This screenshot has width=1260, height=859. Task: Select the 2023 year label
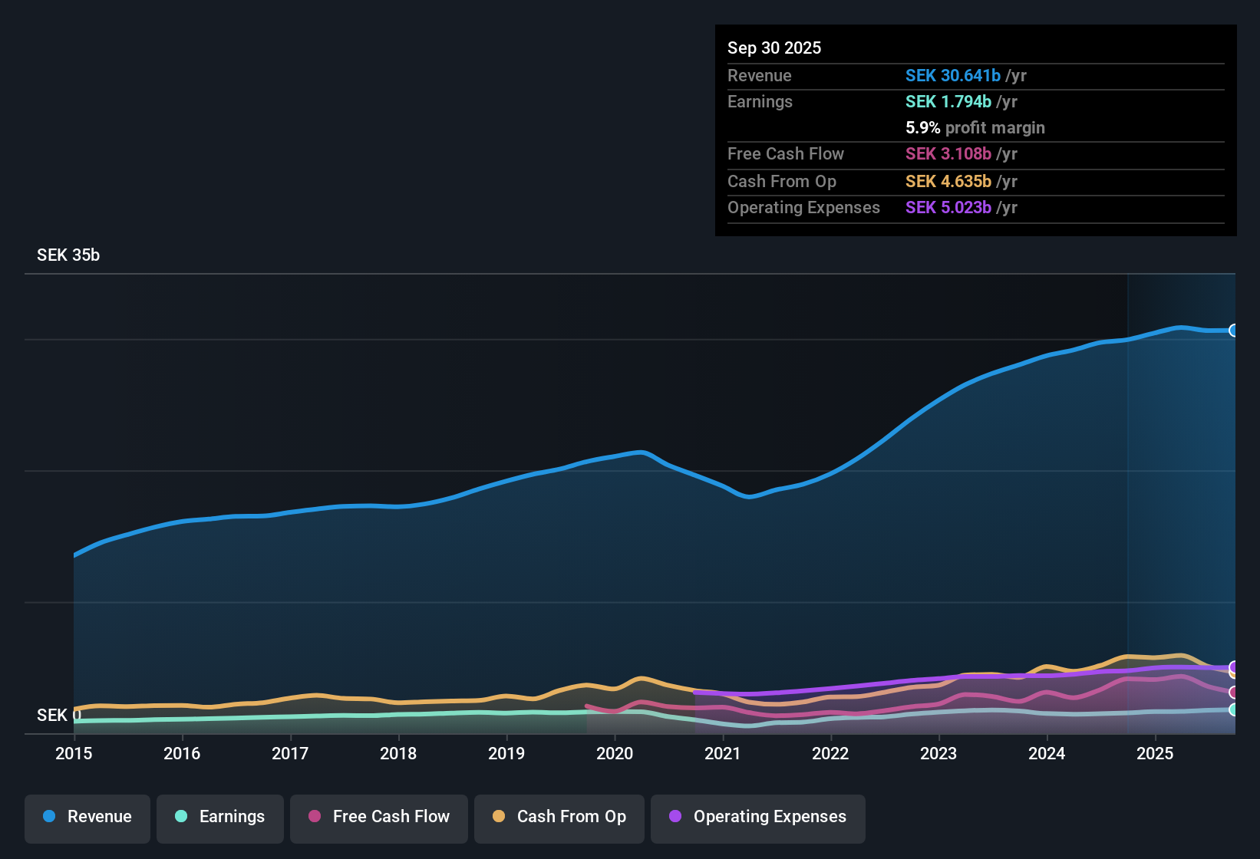coord(939,754)
